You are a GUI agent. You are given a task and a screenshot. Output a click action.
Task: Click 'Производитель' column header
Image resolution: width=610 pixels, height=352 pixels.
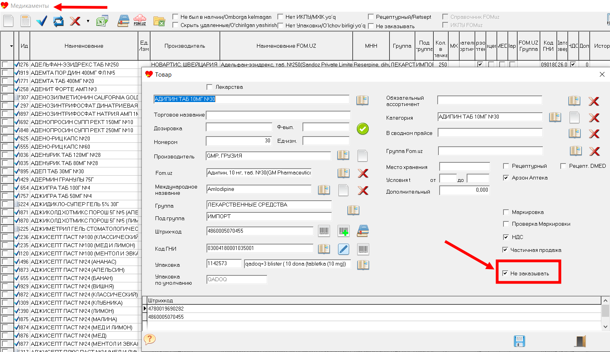(185, 46)
